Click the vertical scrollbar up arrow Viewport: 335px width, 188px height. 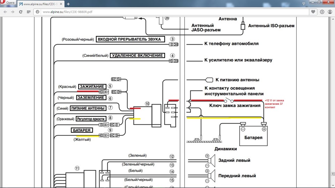(333, 19)
